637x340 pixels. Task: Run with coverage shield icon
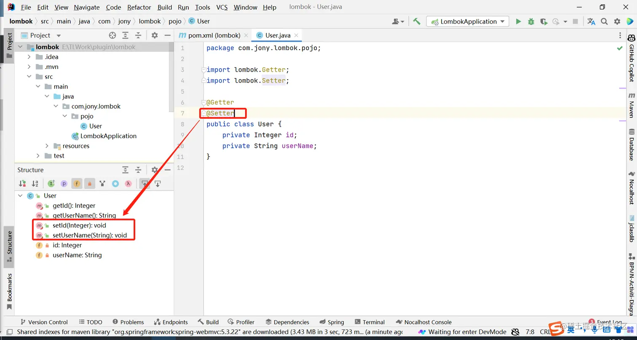(543, 21)
